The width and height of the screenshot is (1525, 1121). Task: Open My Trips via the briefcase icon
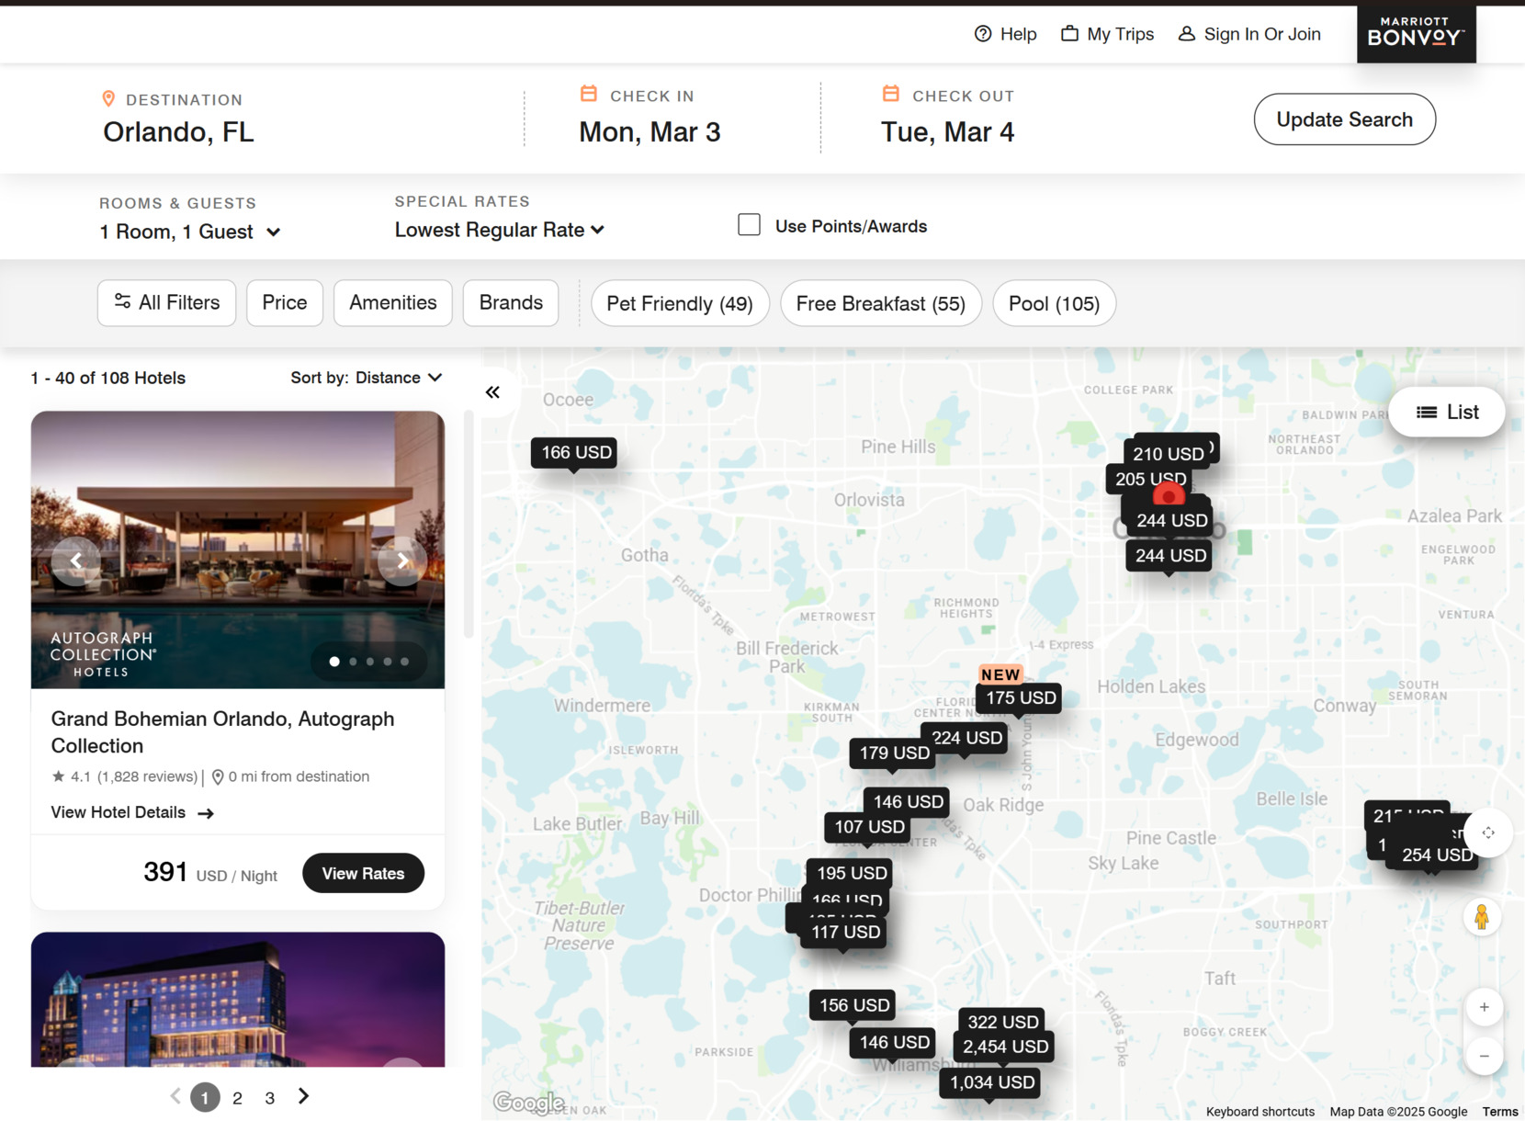1070,33
